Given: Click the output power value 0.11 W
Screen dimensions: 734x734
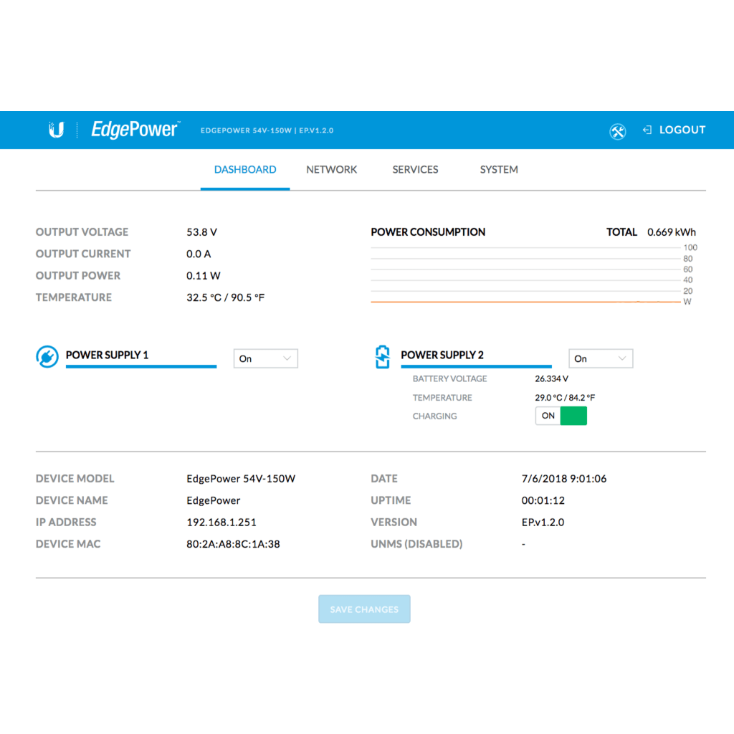Looking at the screenshot, I should (x=203, y=276).
